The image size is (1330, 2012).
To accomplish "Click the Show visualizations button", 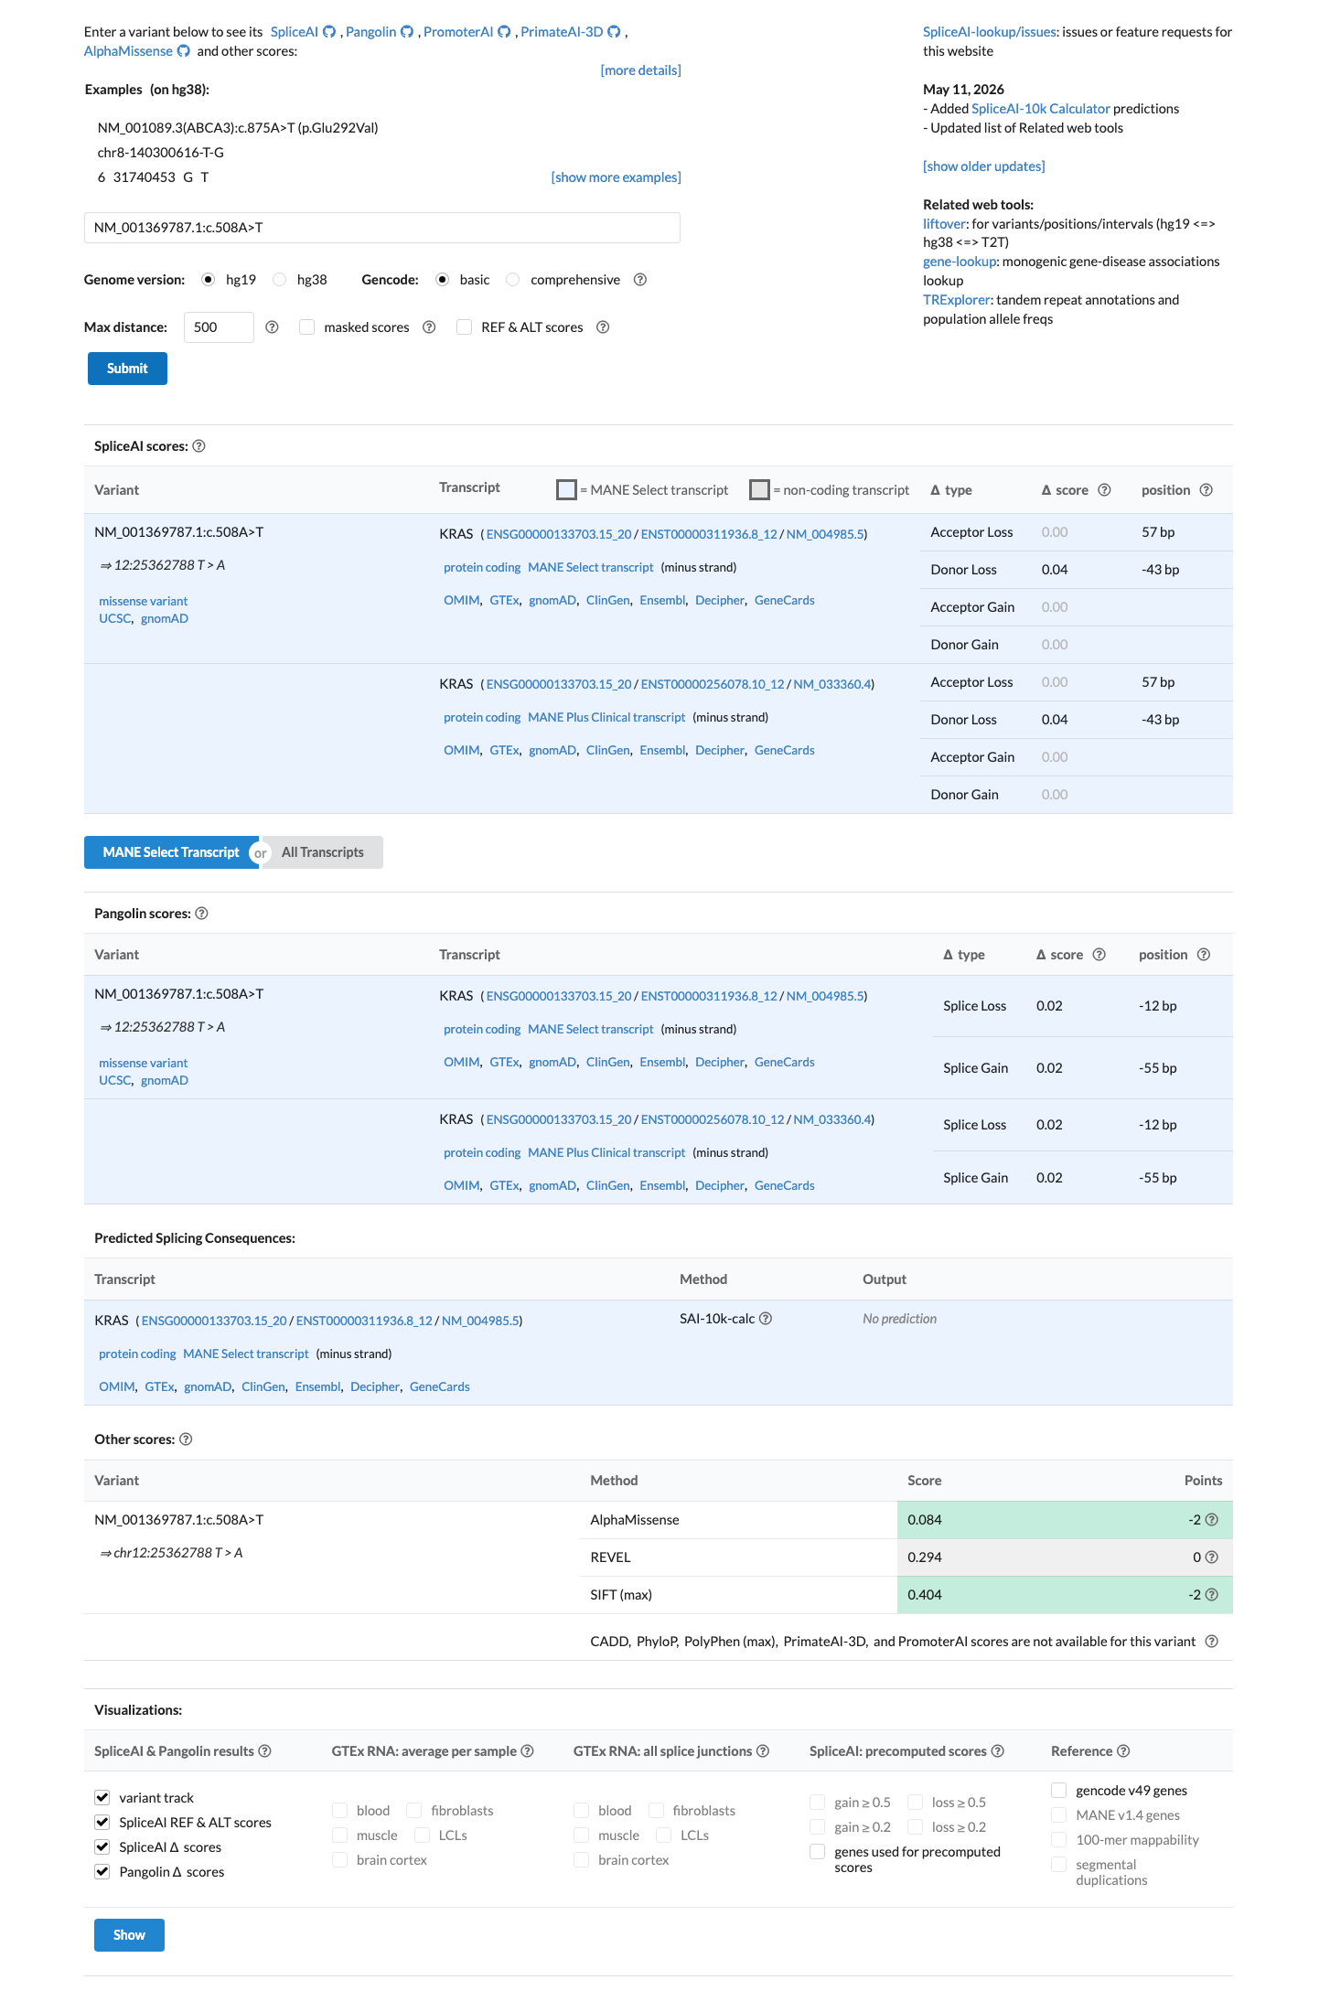I will [129, 1935].
